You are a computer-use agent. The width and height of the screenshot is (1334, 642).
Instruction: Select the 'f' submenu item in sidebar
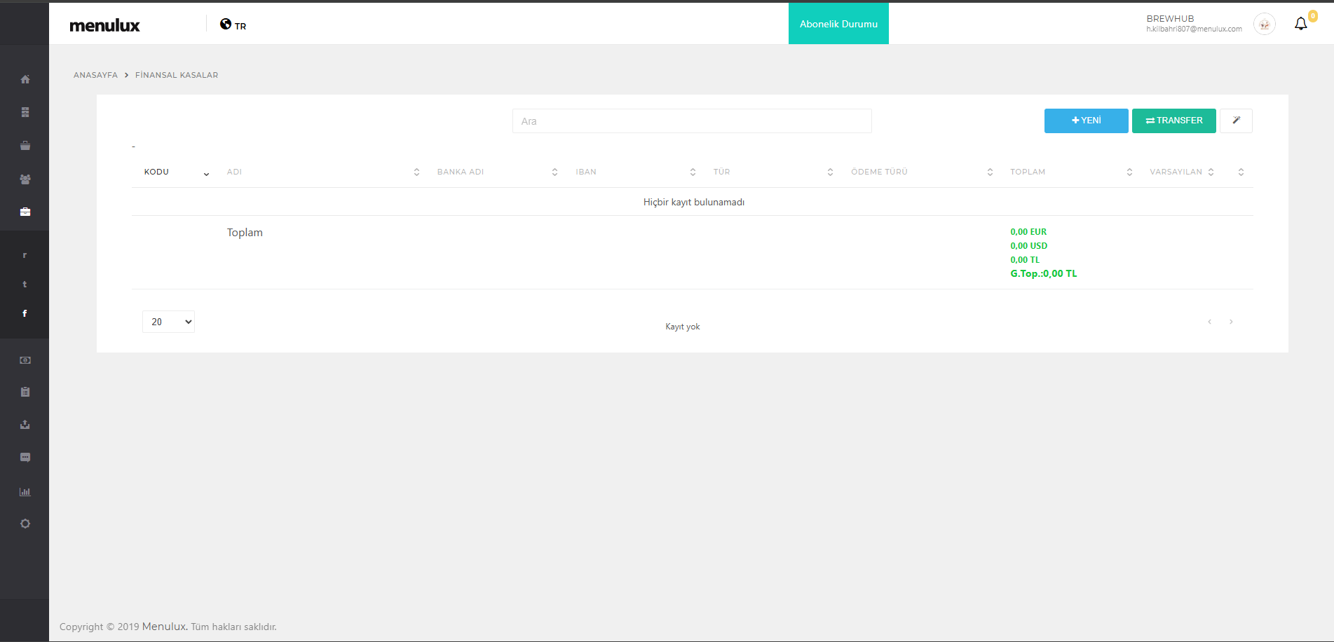coord(25,313)
